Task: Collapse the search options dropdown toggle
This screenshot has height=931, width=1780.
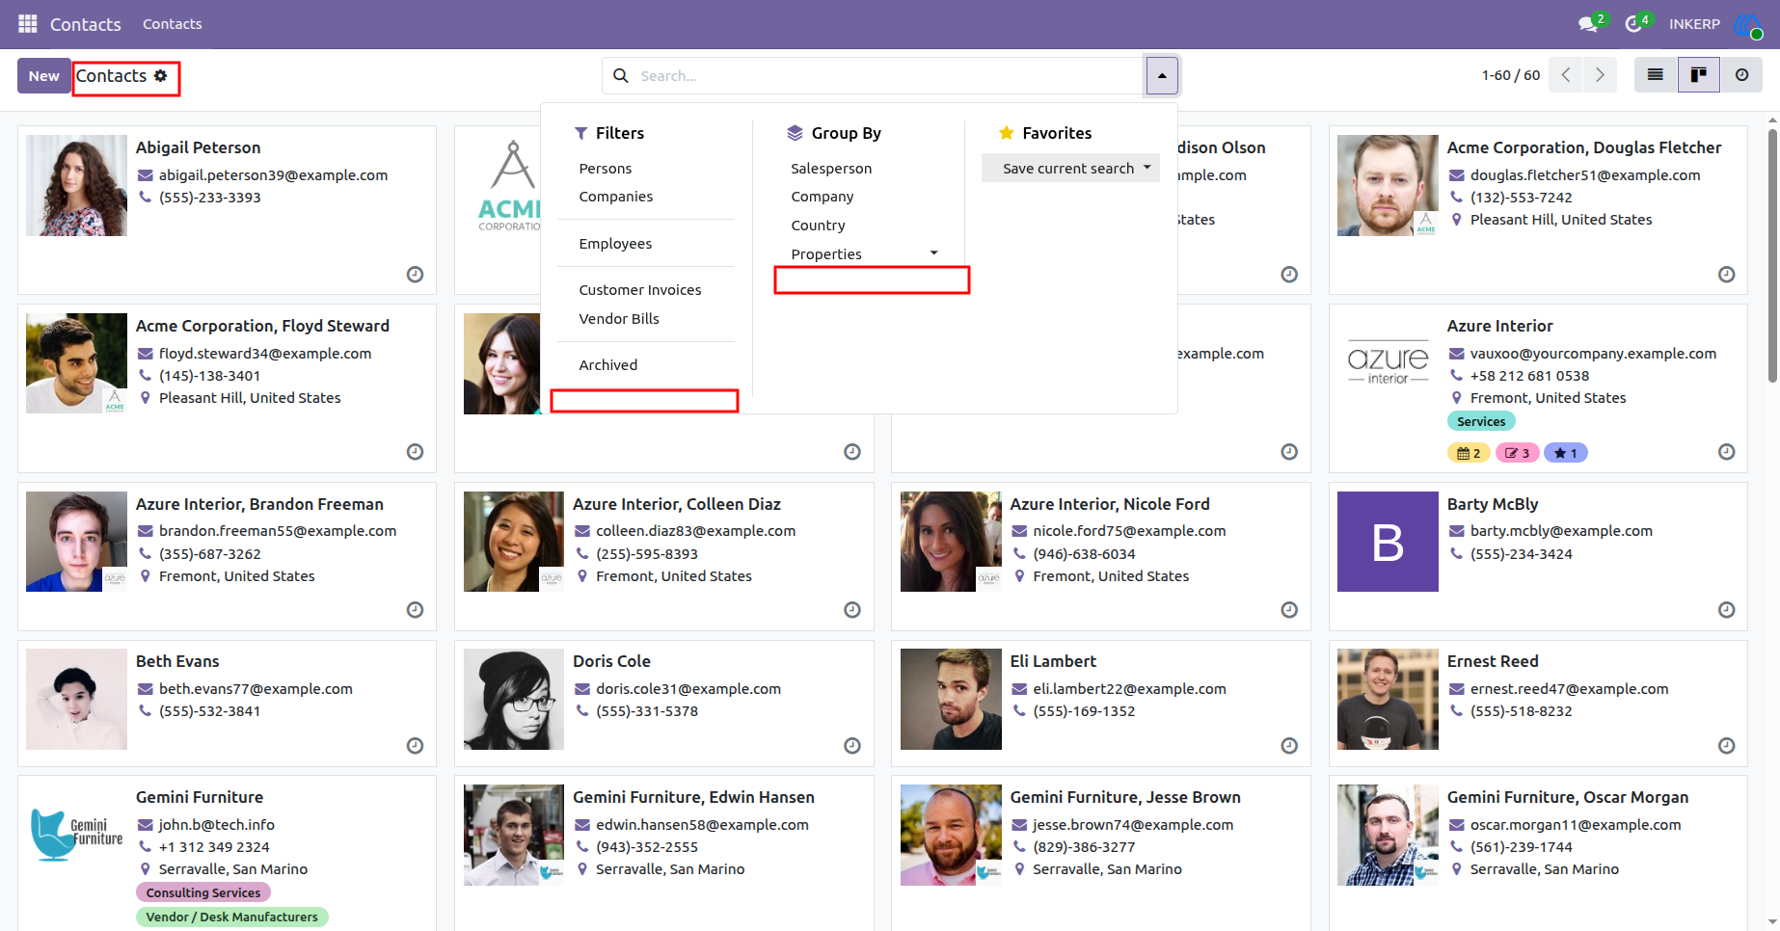Action: tap(1162, 75)
